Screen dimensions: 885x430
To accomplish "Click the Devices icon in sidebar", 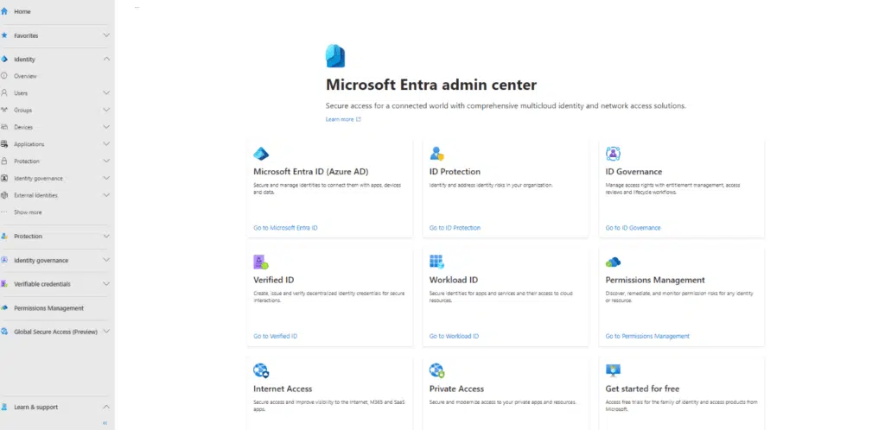I will (4, 127).
